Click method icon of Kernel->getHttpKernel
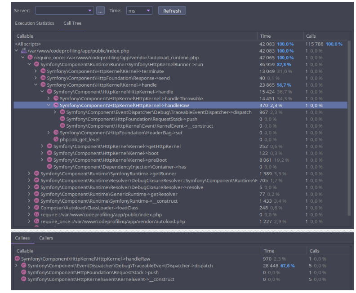 49,146
